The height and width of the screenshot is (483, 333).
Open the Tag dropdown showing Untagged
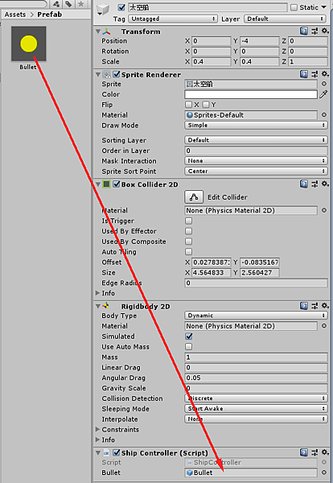click(173, 19)
